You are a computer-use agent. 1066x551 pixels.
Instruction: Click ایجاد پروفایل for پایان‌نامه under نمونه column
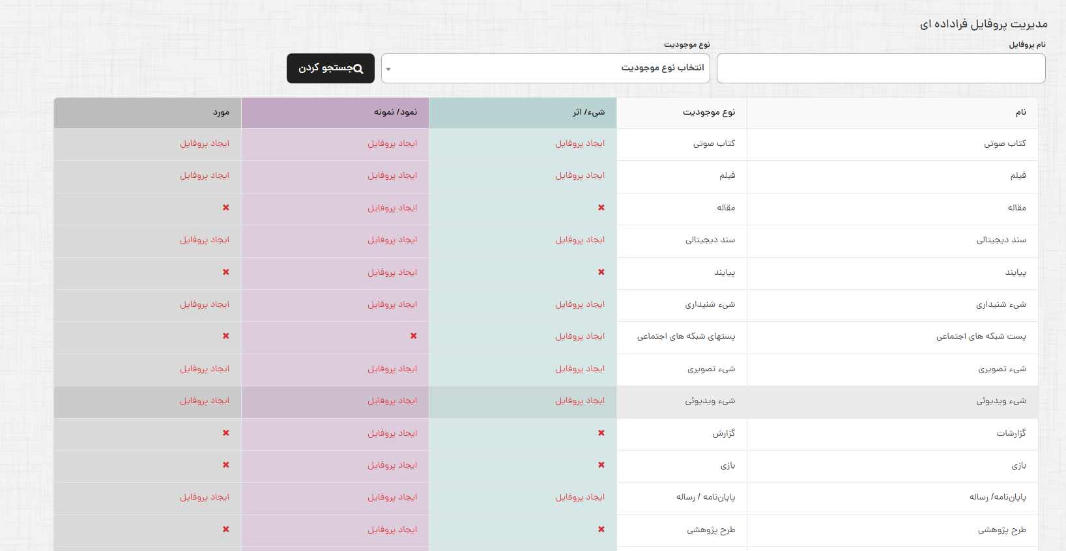pyautogui.click(x=392, y=497)
